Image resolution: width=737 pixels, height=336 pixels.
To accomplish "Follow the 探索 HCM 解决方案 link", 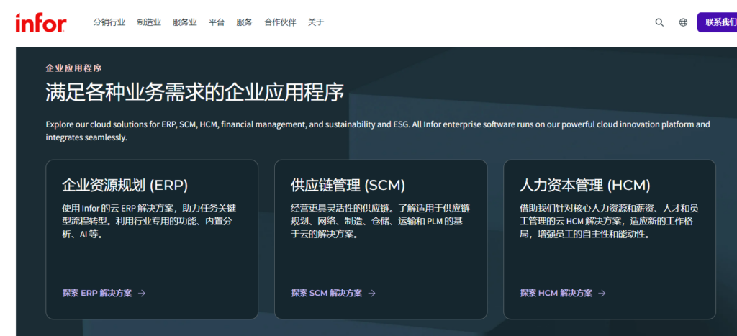I will pyautogui.click(x=556, y=294).
